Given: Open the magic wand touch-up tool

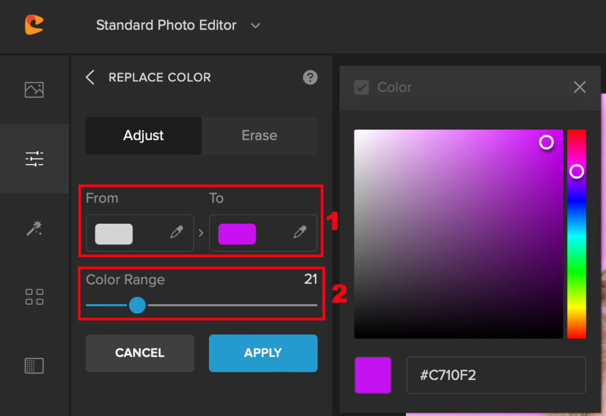Looking at the screenshot, I should 34,228.
